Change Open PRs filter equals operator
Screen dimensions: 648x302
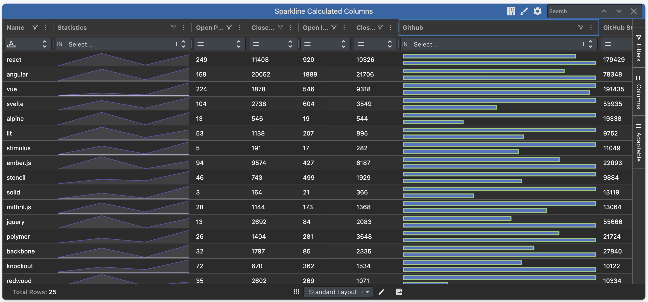[201, 44]
